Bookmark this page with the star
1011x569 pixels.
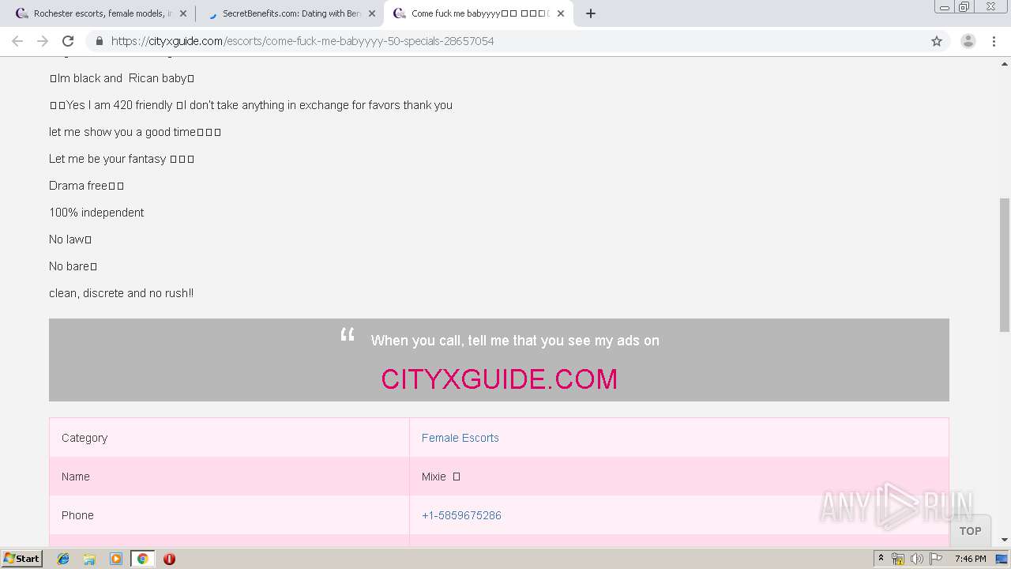(937, 41)
